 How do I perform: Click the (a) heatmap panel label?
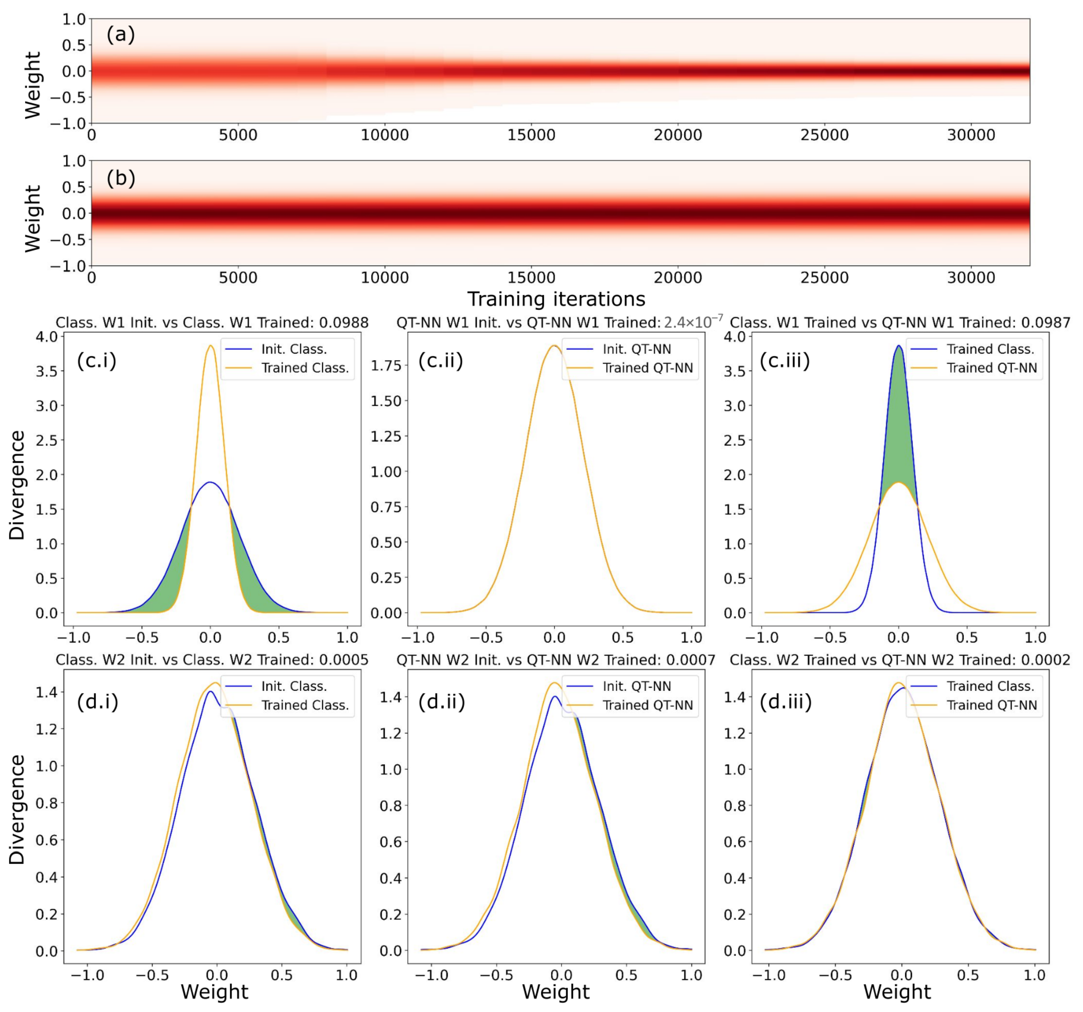[x=120, y=35]
